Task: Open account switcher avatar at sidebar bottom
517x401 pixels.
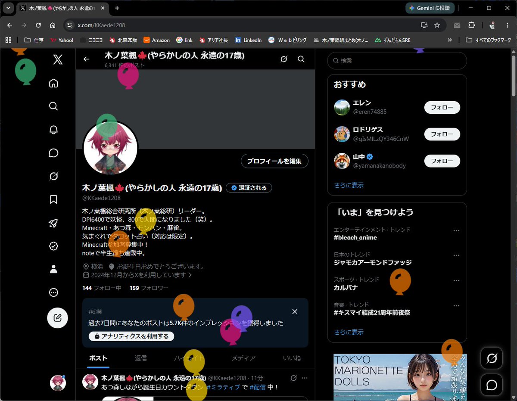Action: (x=58, y=382)
